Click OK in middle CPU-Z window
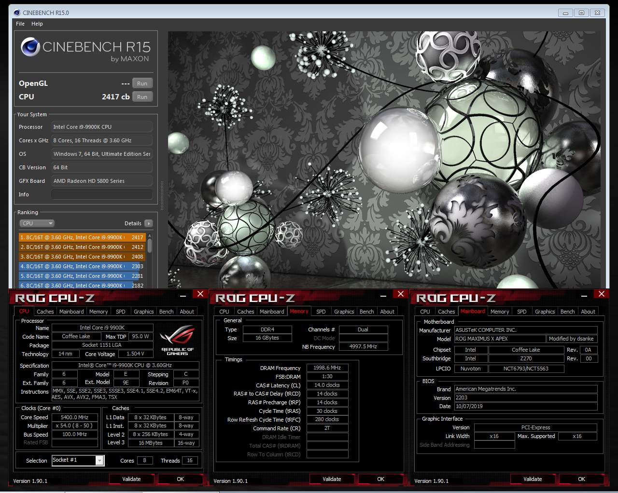 (380, 479)
